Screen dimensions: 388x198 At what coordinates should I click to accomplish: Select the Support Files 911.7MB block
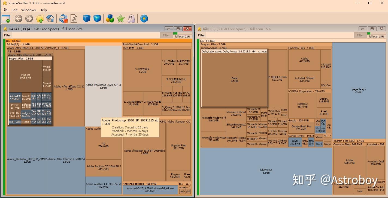point(178,147)
